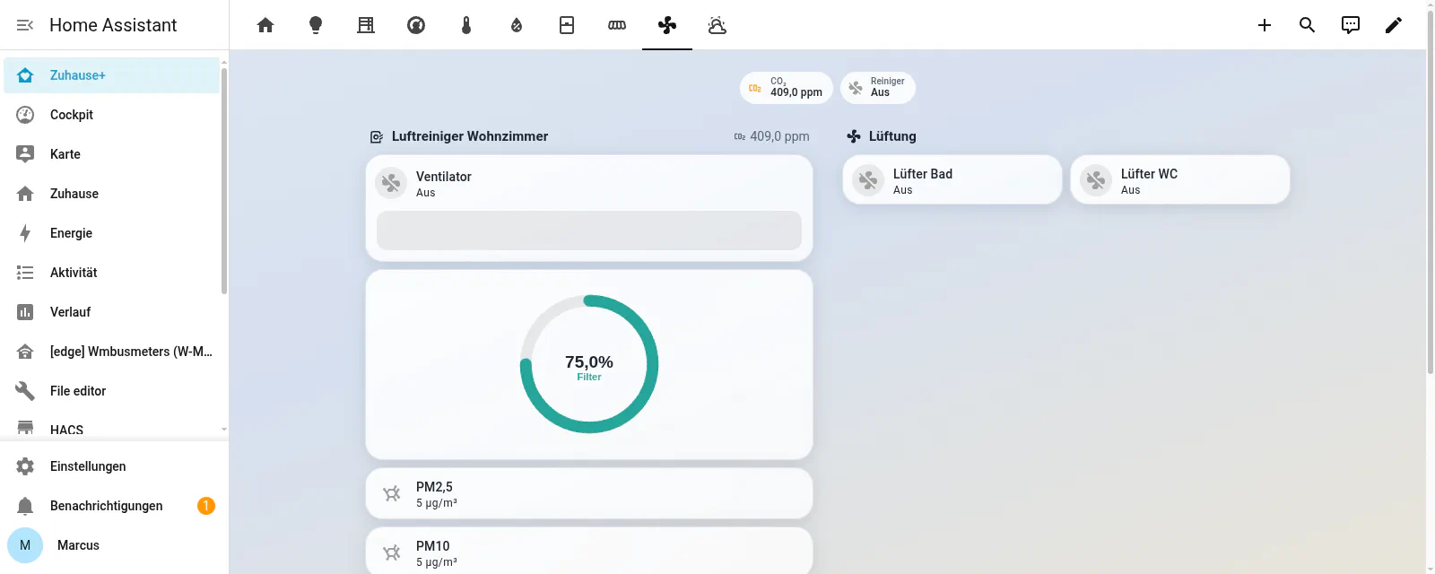Click the Energie lightning bolt icon
Viewport: 1435px width, 574px height.
25,233
